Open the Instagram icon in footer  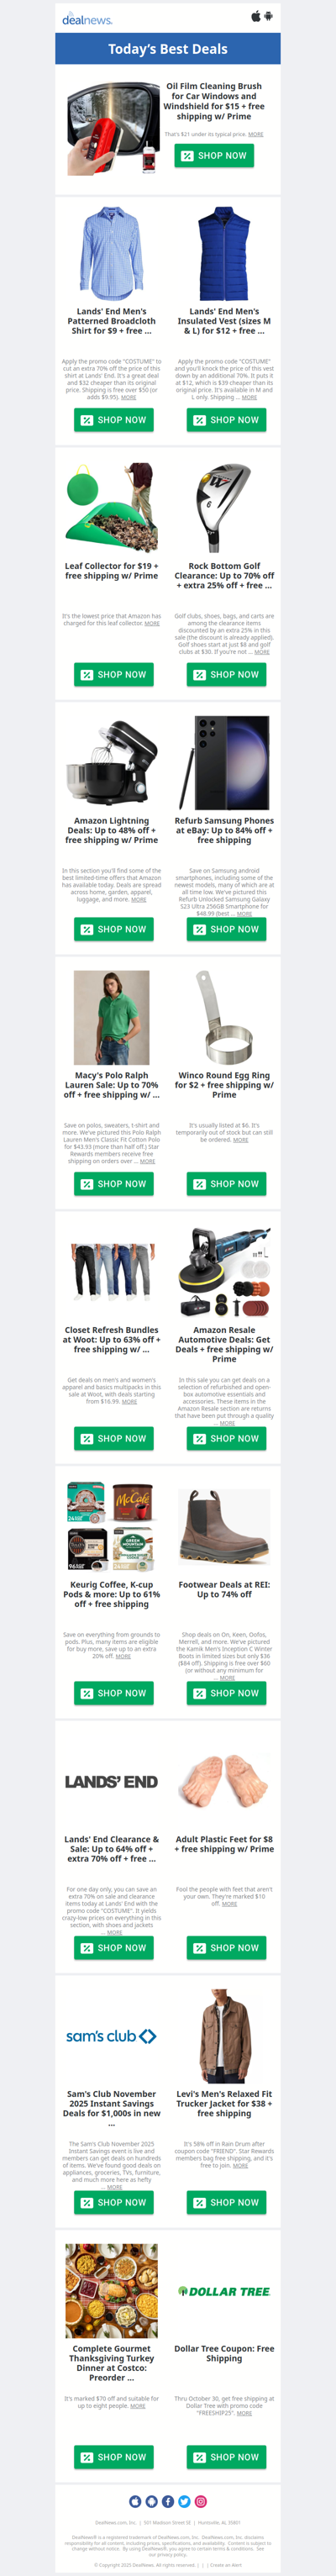point(200,2501)
